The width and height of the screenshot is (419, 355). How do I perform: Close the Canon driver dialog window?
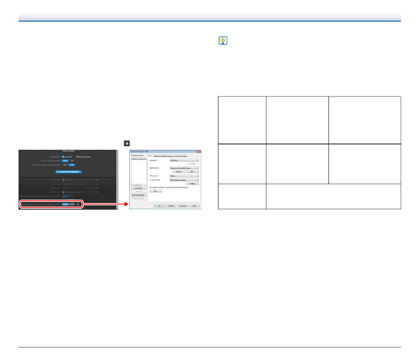(x=199, y=152)
